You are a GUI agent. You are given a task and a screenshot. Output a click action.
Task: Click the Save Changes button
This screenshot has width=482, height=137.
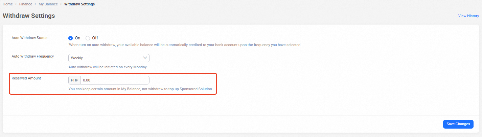(x=458, y=124)
